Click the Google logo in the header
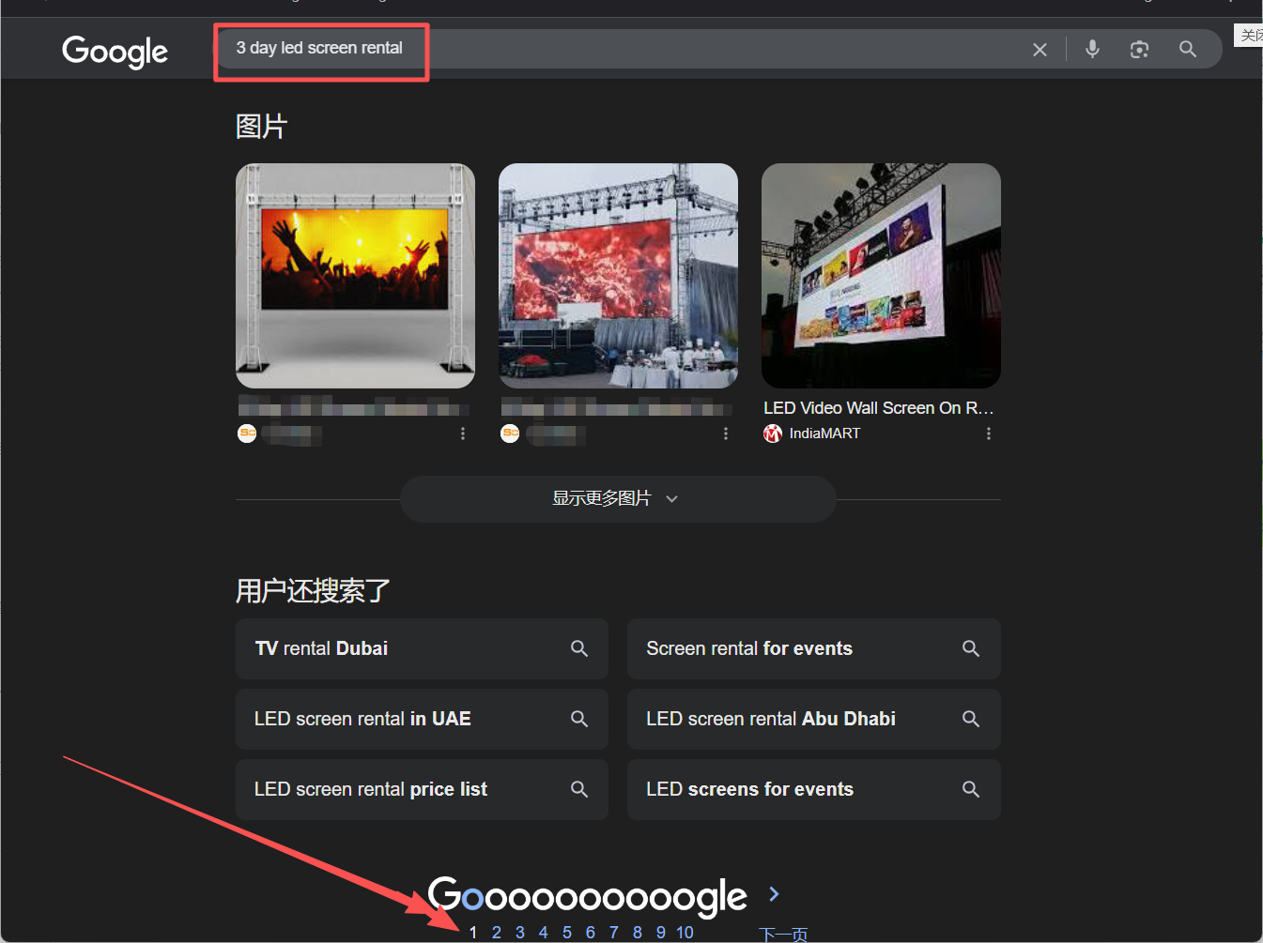1263x943 pixels. tap(115, 51)
